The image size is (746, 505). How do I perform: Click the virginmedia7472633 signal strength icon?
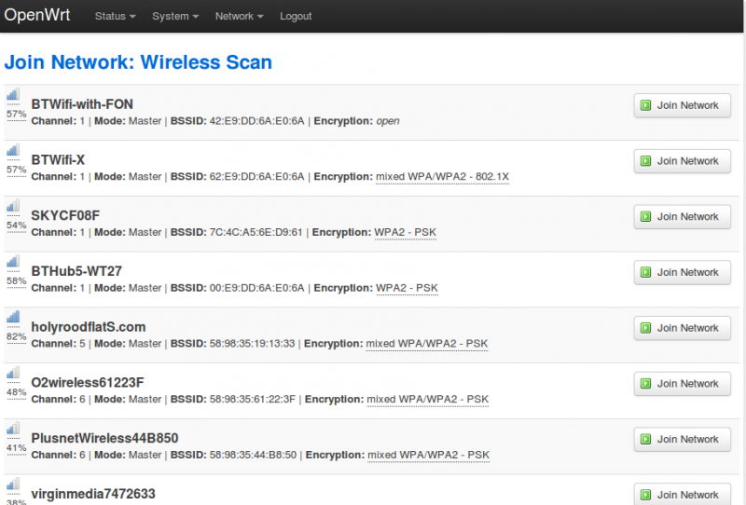[13, 485]
